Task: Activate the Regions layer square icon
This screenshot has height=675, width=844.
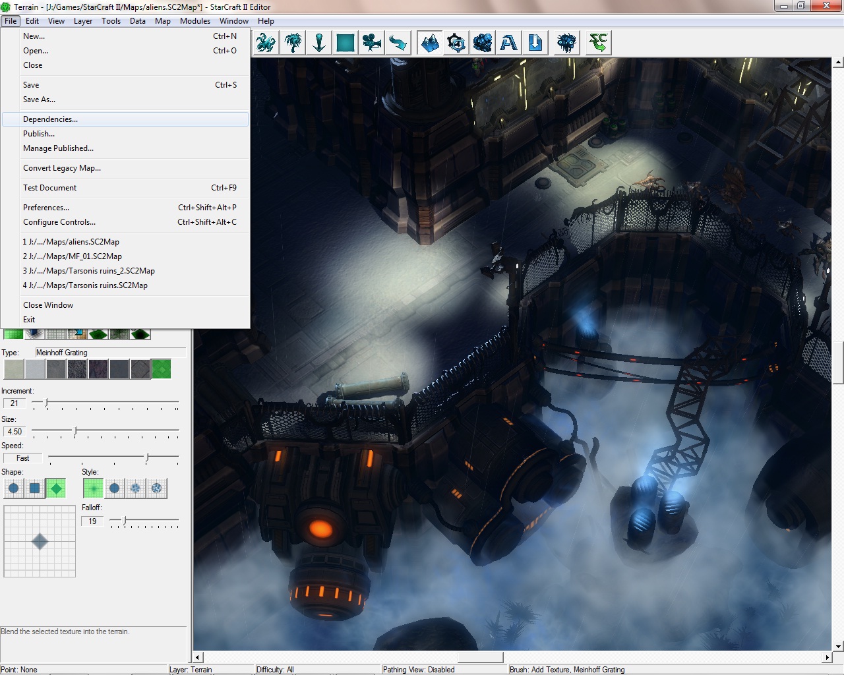Action: point(346,44)
